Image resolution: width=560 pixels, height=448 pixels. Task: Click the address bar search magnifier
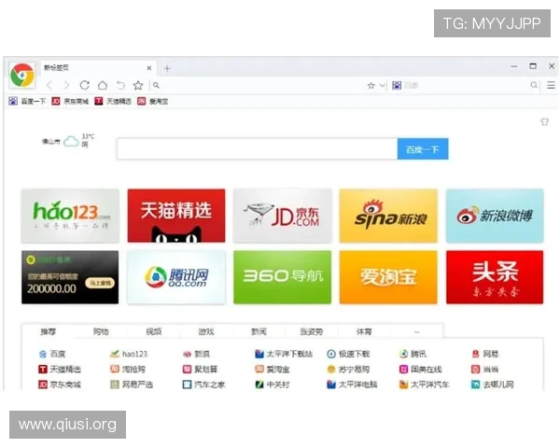pyautogui.click(x=156, y=85)
